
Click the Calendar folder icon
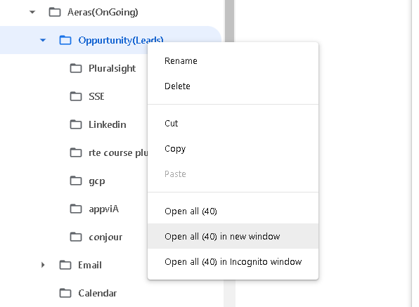[65, 293]
